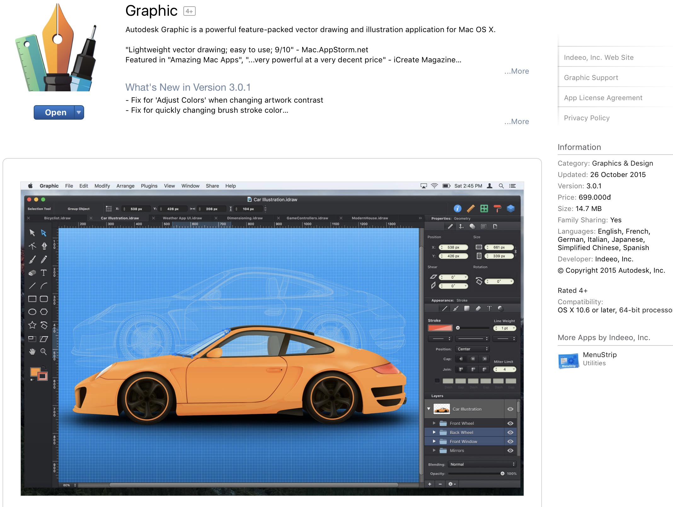This screenshot has height=507, width=673.
Task: Select the blue Direct Selection arrow tool
Action: coord(44,233)
